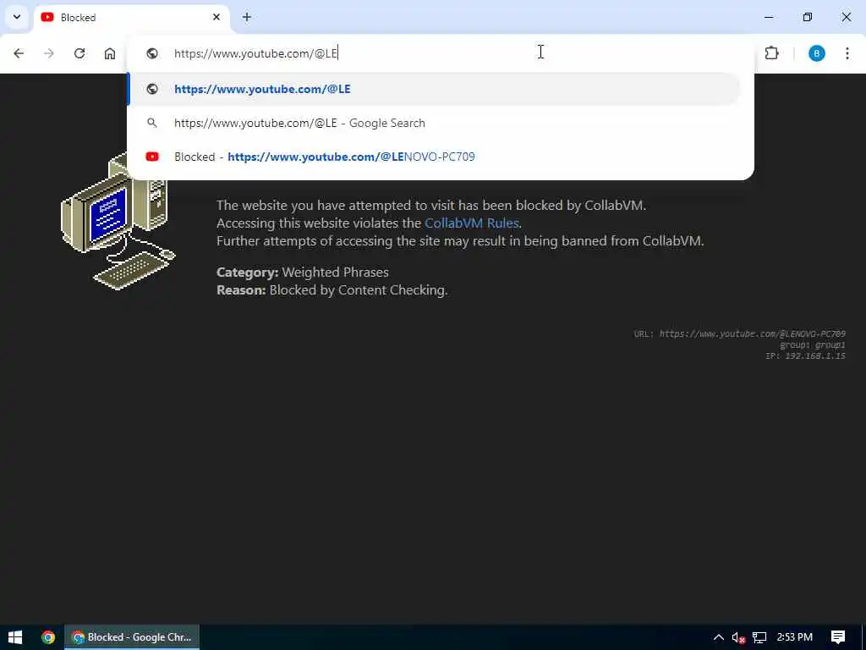This screenshot has height=650, width=866.
Task: Click the blocked URL footer text
Action: click(x=739, y=333)
